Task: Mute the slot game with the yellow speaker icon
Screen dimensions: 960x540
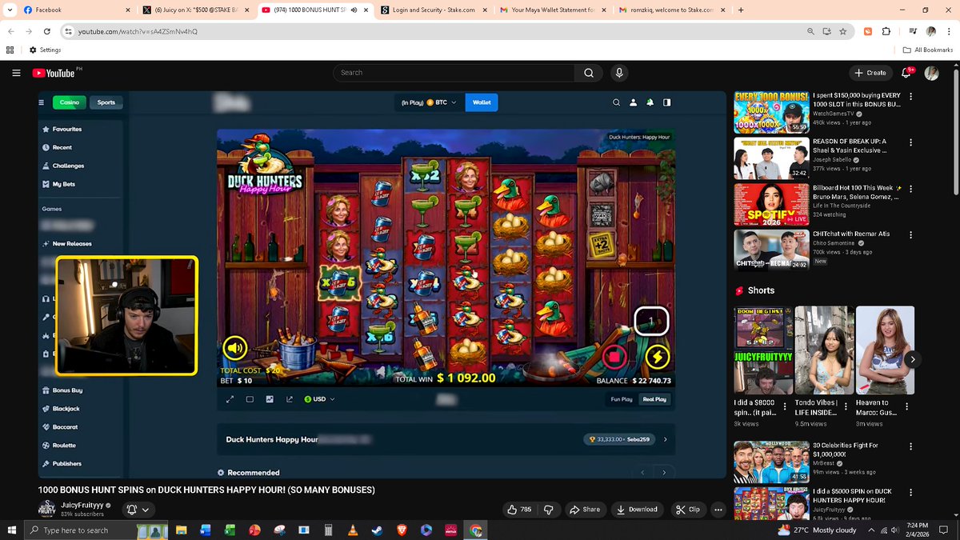Action: tap(234, 348)
